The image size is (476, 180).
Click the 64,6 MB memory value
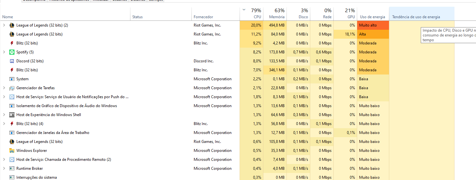pyautogui.click(x=278, y=115)
